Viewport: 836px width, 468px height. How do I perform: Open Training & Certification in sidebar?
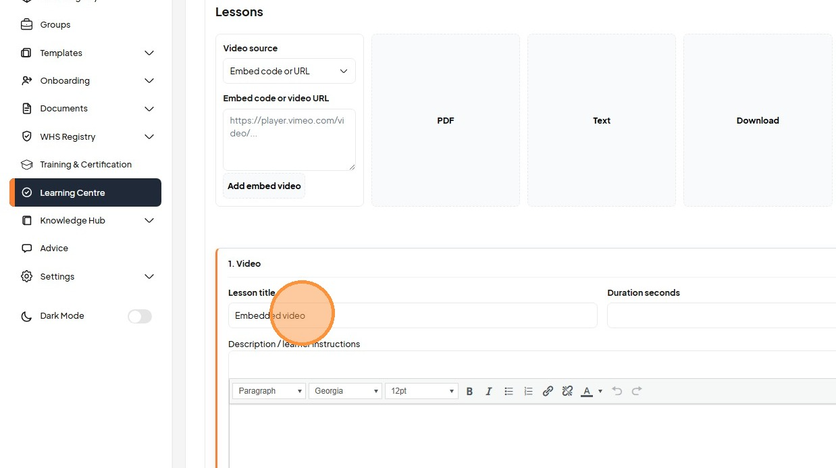coord(86,164)
